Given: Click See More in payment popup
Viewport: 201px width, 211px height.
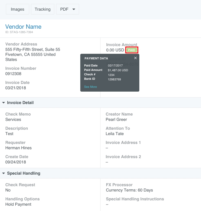Looking at the screenshot, I should (x=90, y=87).
